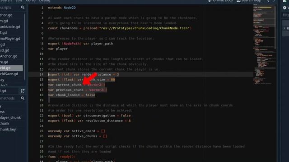Viewport: 289px width, 162px height.
Task: Select the highlighted rld.gd script
Action: click(11, 68)
